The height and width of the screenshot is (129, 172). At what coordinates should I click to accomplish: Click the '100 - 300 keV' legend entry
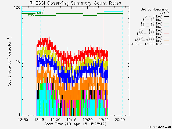149,34
